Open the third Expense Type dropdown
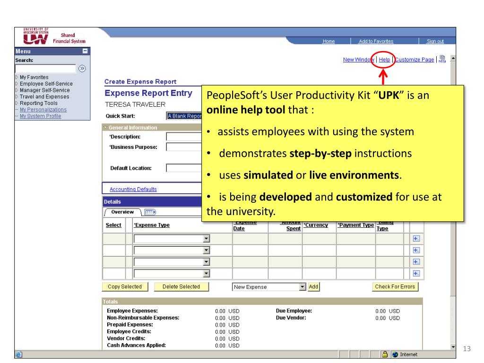The height and width of the screenshot is (363, 484). click(x=206, y=262)
